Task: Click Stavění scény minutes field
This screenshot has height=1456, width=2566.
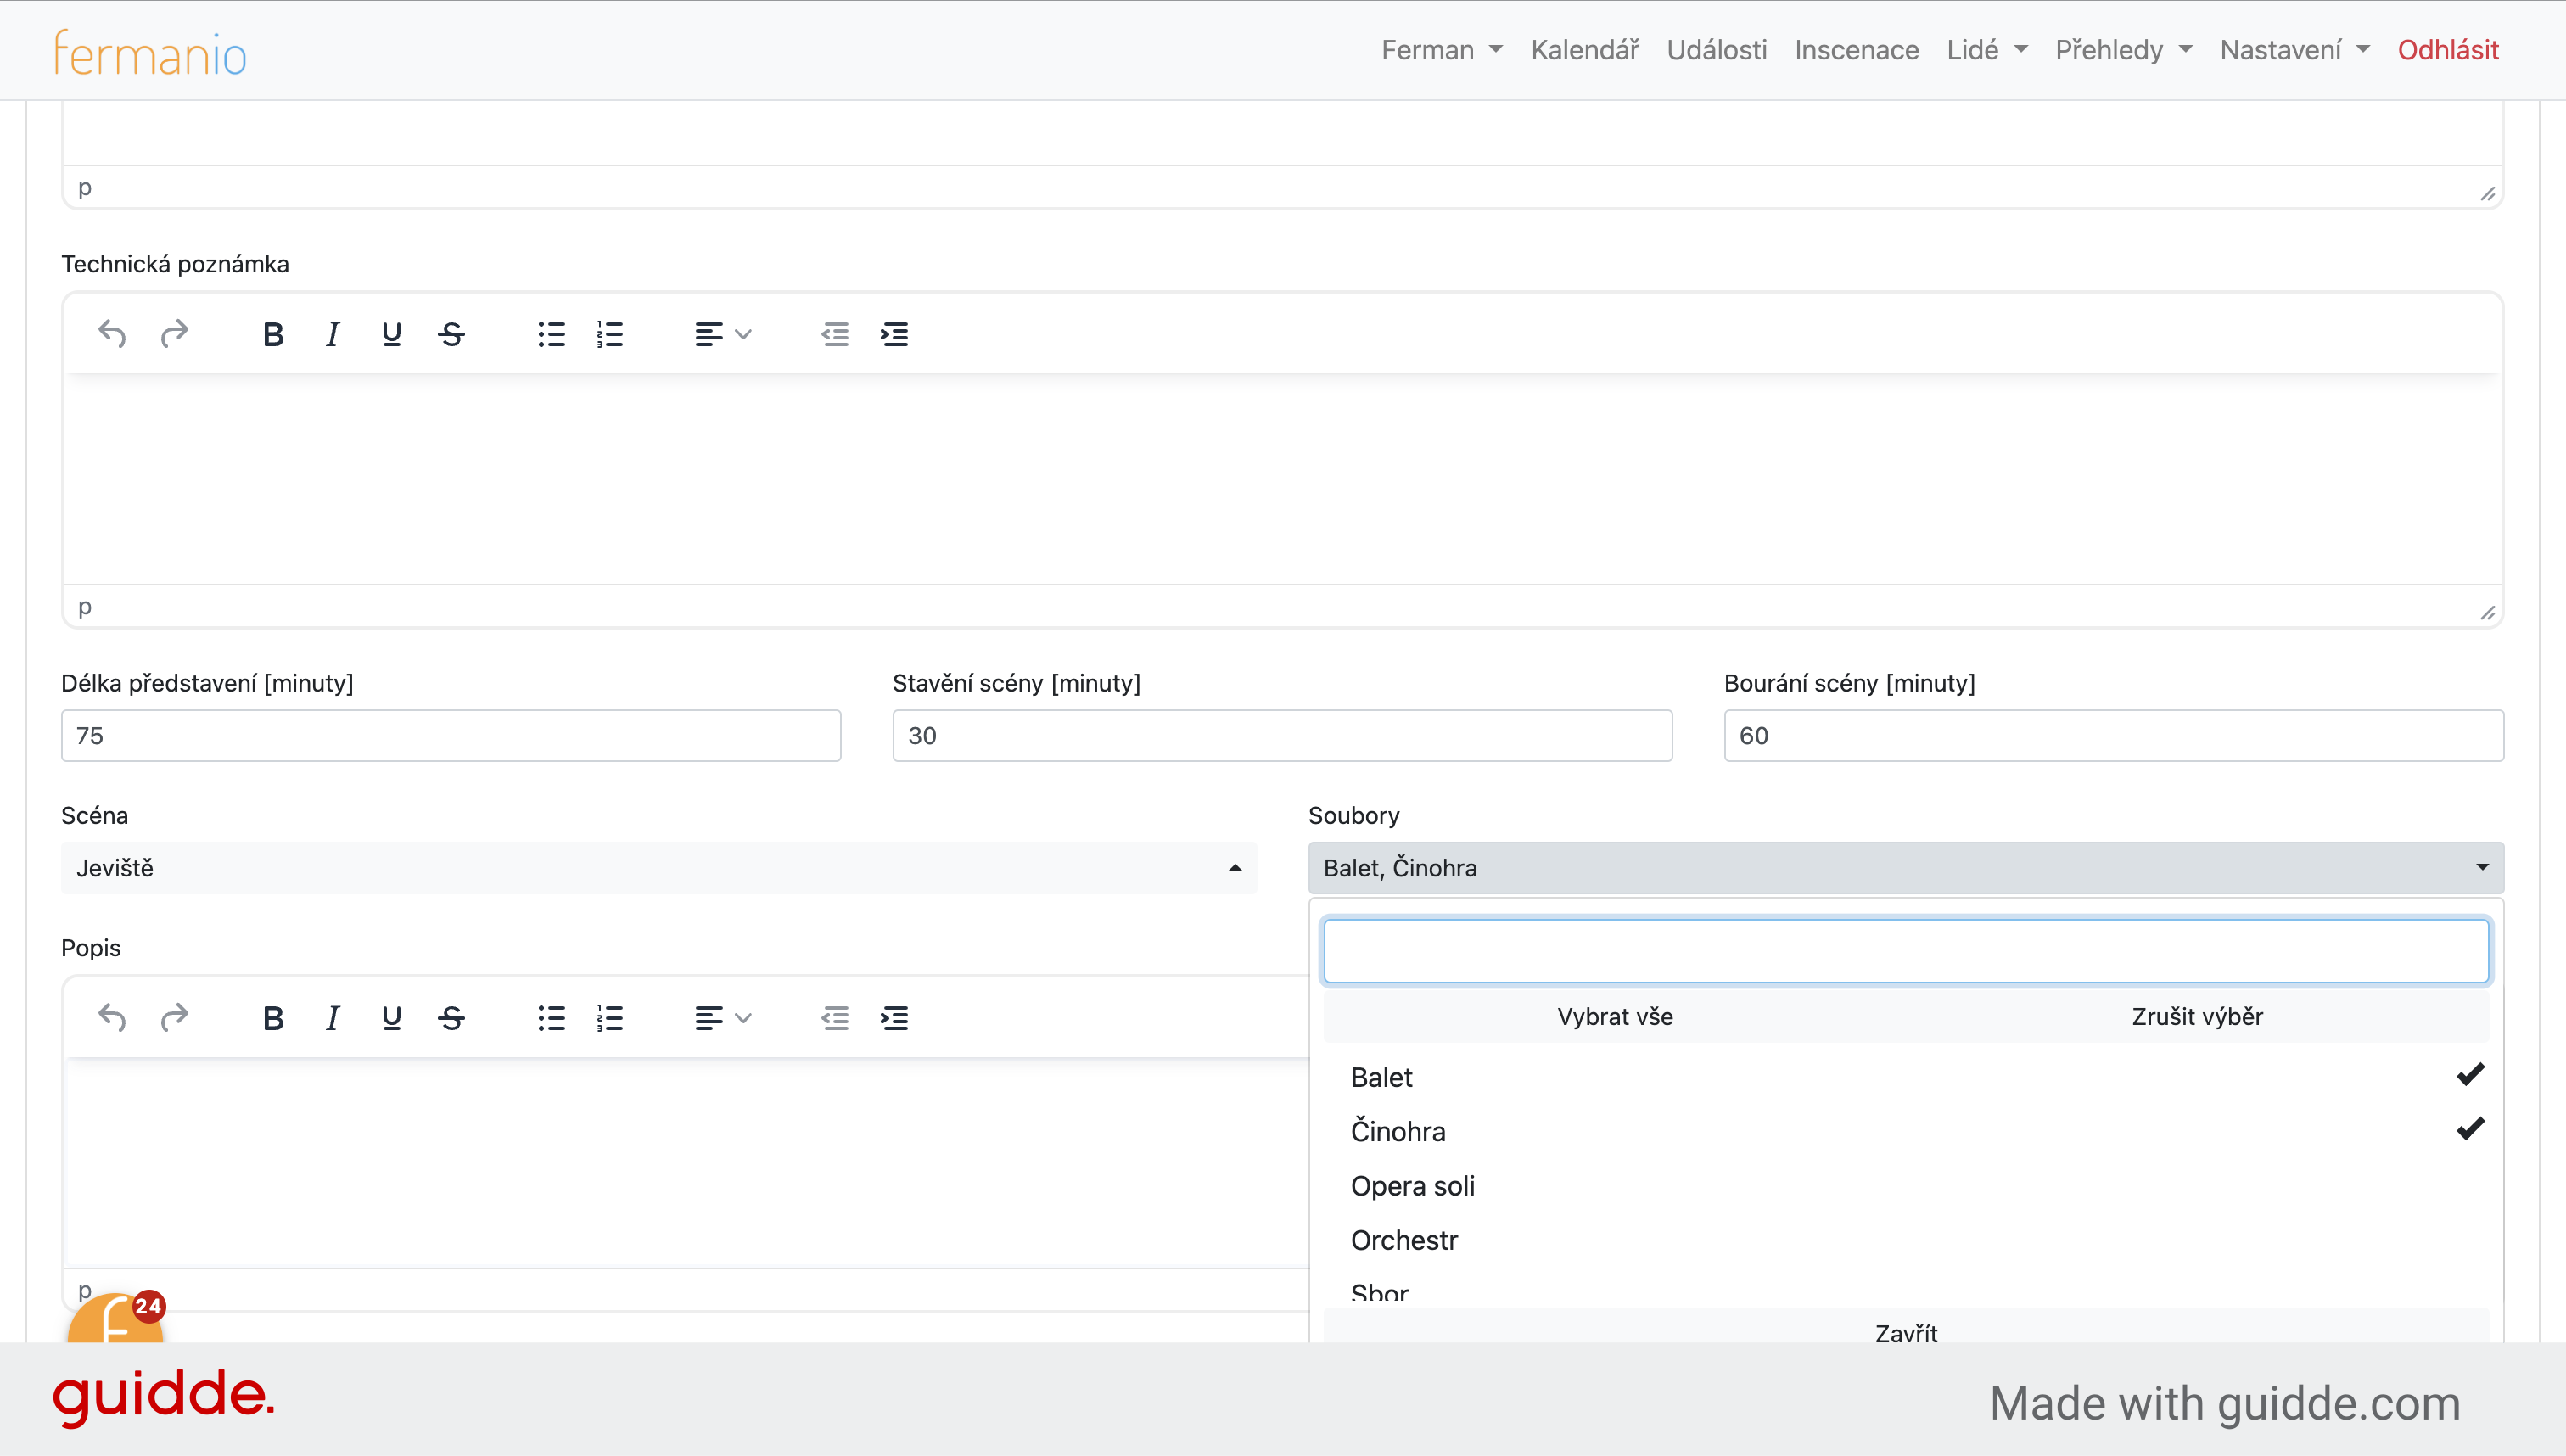Action: coord(1282,736)
